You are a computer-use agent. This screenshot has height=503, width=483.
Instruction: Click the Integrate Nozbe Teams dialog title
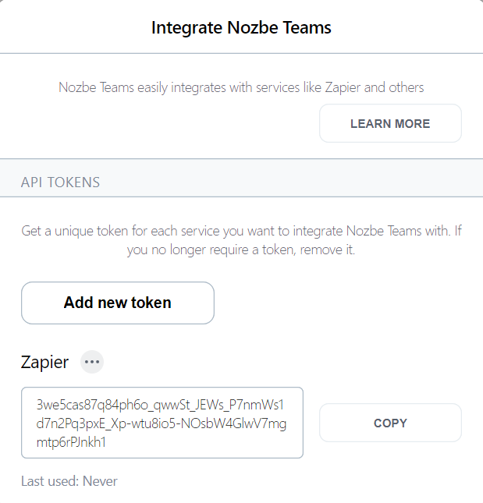(x=241, y=27)
